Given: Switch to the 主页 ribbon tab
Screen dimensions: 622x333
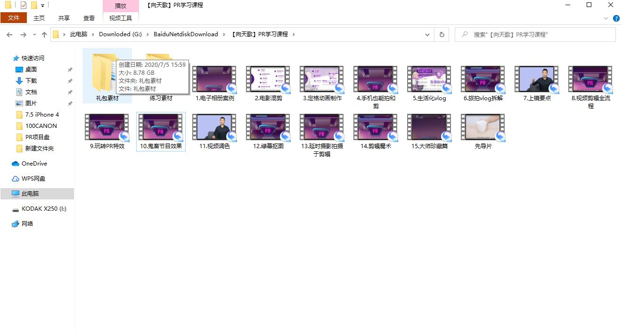Looking at the screenshot, I should point(39,18).
